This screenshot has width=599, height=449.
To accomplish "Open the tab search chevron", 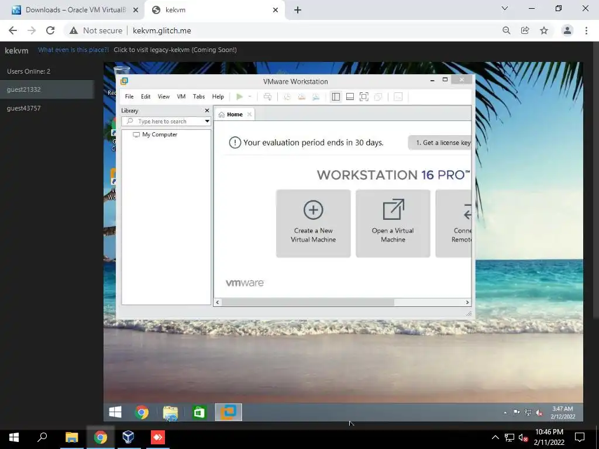I will pyautogui.click(x=505, y=8).
